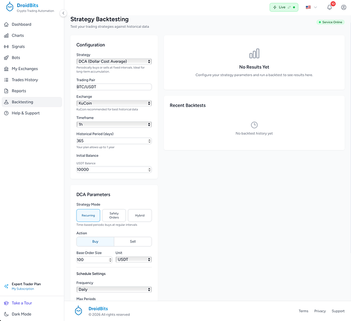
Task: Open Help & Support from the sidebar
Action: click(x=32, y=113)
